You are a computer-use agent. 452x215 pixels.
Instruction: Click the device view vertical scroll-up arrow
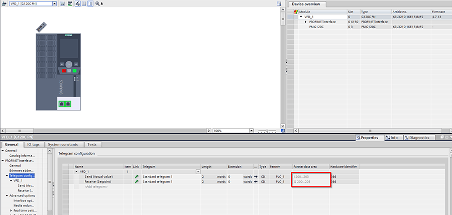283,10
